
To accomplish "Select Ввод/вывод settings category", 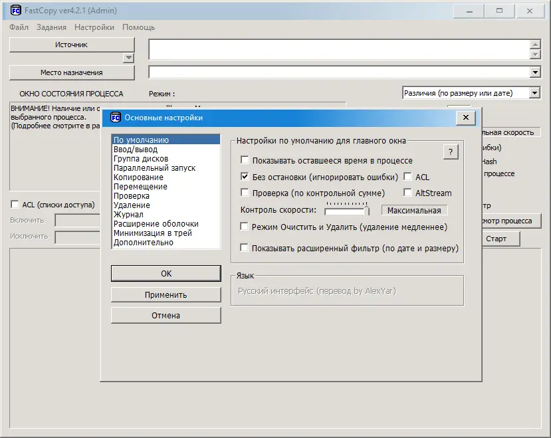I will click(166, 150).
